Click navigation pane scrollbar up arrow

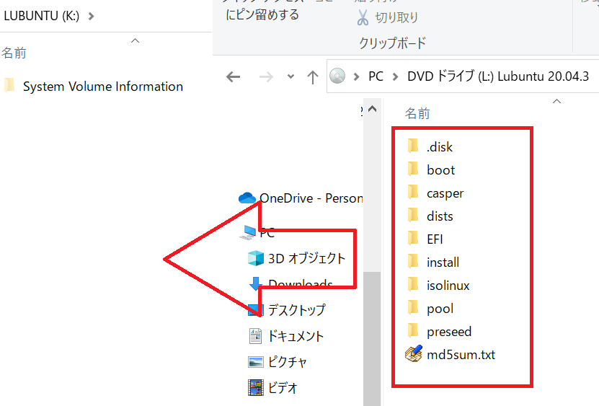pos(373,110)
